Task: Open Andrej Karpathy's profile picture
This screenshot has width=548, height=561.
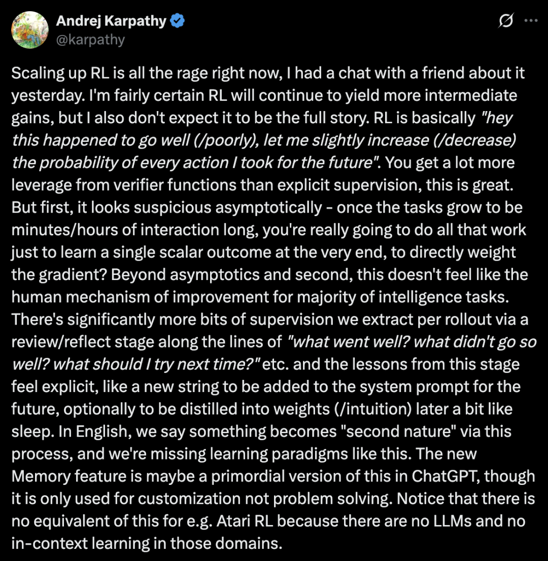Action: pos(30,30)
